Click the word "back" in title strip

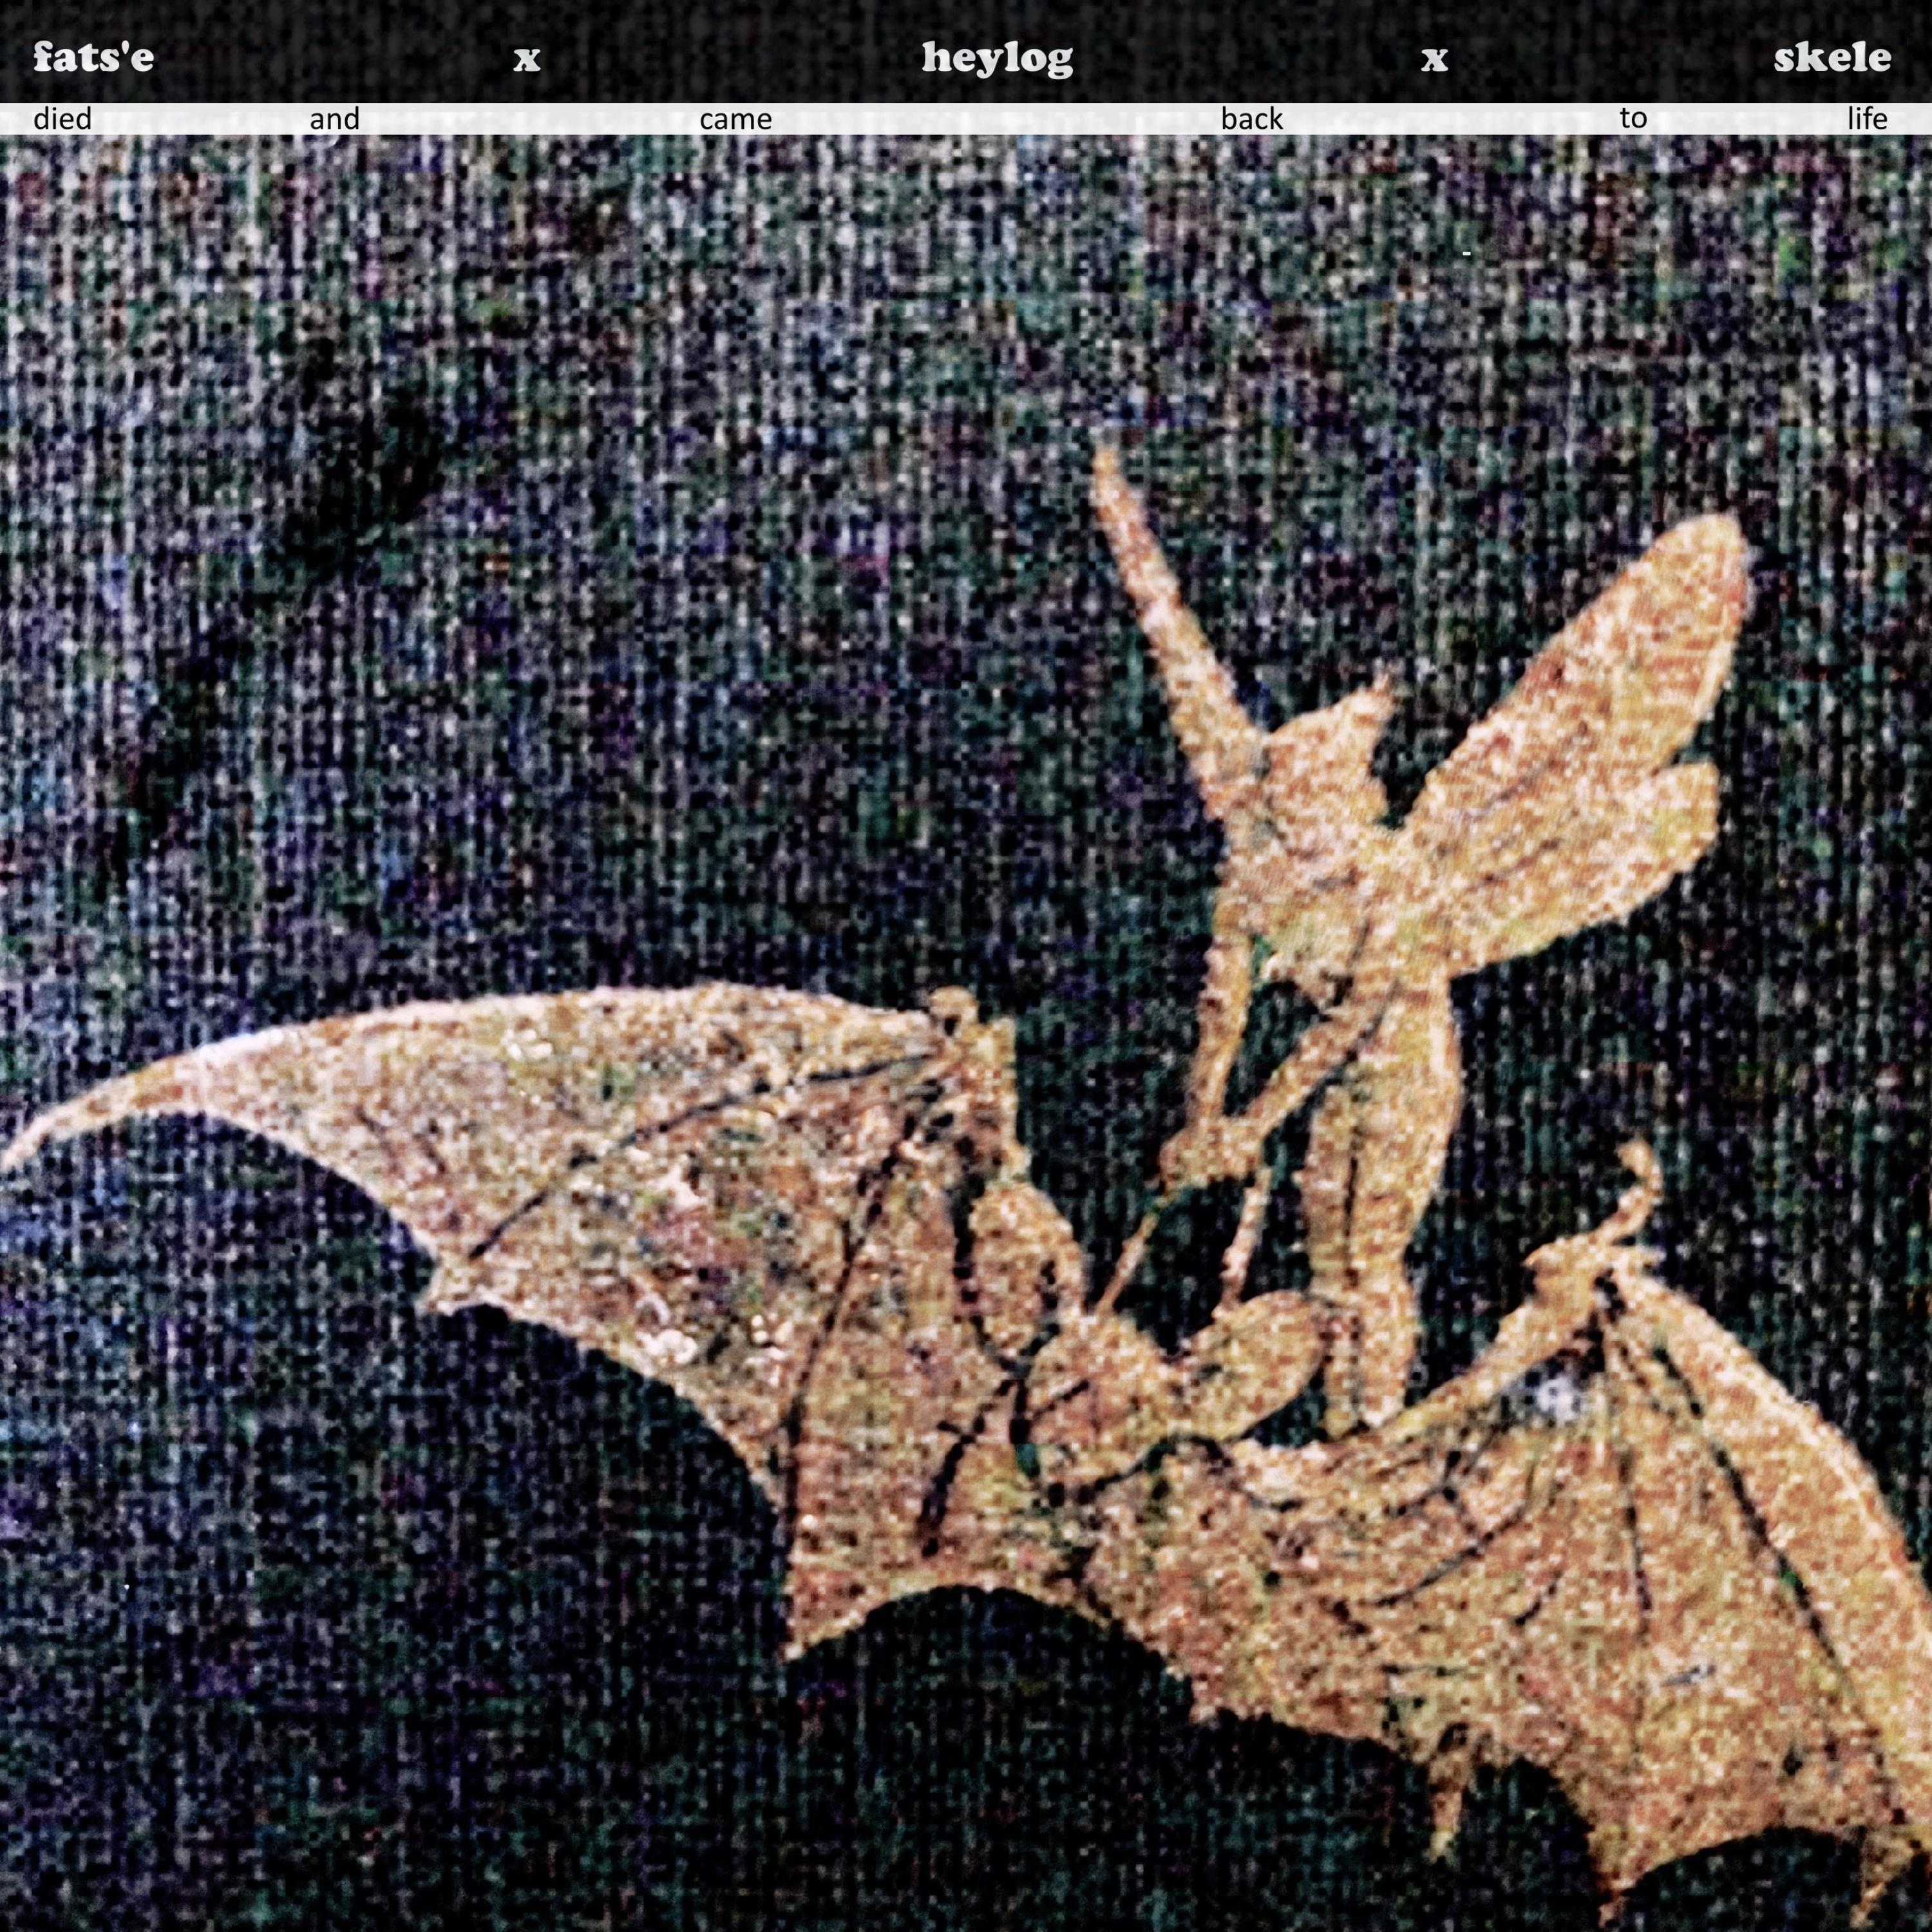(x=1251, y=119)
